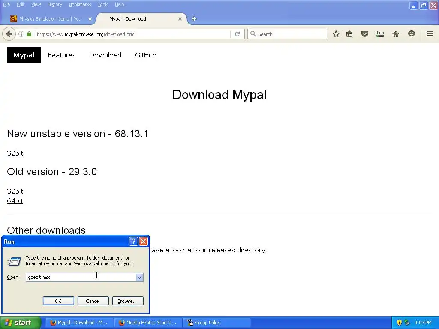Download 32bit of old version 29.3.0
The image size is (439, 329).
[15, 191]
